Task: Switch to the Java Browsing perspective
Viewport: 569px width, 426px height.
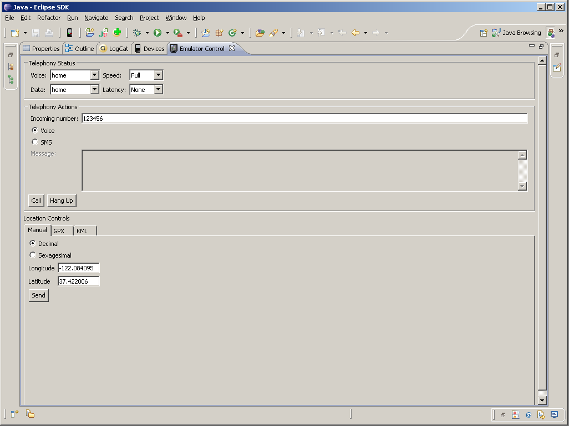Action: tap(516, 33)
